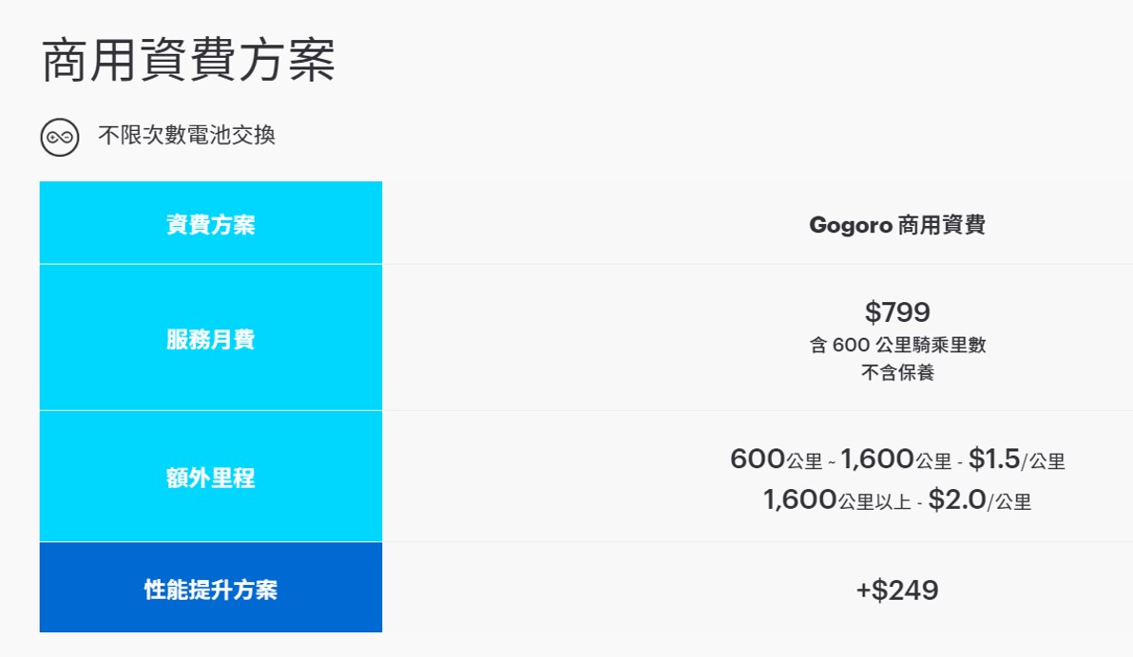
Task: Click the 1,600公里以上 threshold text
Action: [836, 500]
